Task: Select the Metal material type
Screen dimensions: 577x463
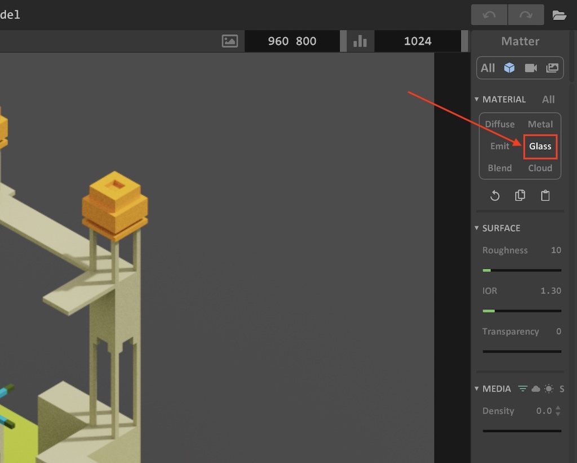Action: [x=540, y=124]
